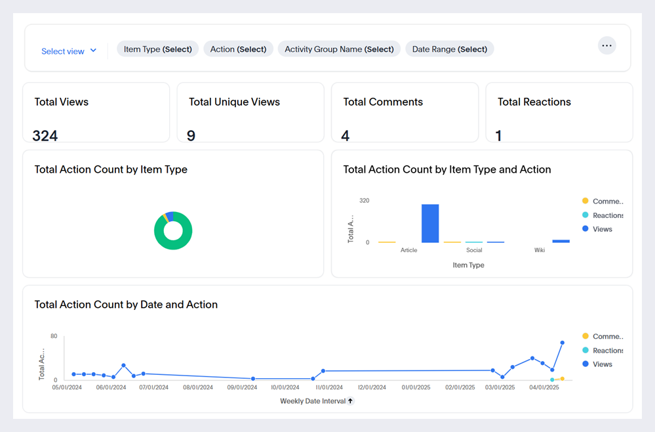Click the sort arrow beside Weekly Date Interval
Image resolution: width=655 pixels, height=432 pixels.
click(x=351, y=400)
